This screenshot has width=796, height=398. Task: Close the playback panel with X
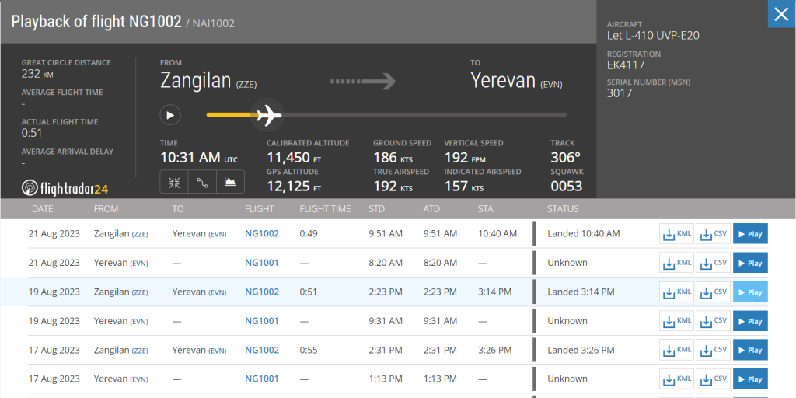coord(781,14)
